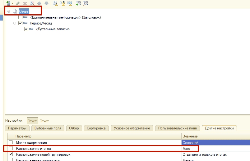
Task: Select the Сортировка tab
Action: (96, 128)
